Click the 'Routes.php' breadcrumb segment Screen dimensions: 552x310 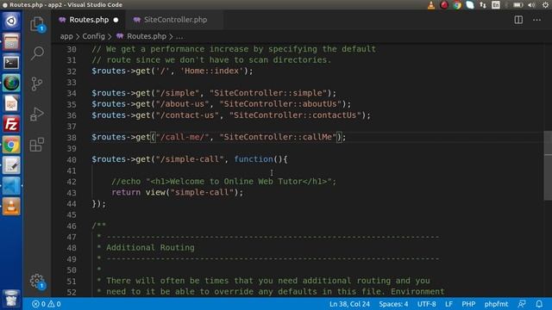click(147, 36)
